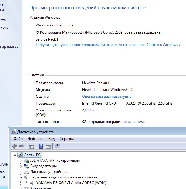Click IDE ATA/ATAPI controllers category icon
This screenshot has width=186, height=189.
pyautogui.click(x=26, y=161)
